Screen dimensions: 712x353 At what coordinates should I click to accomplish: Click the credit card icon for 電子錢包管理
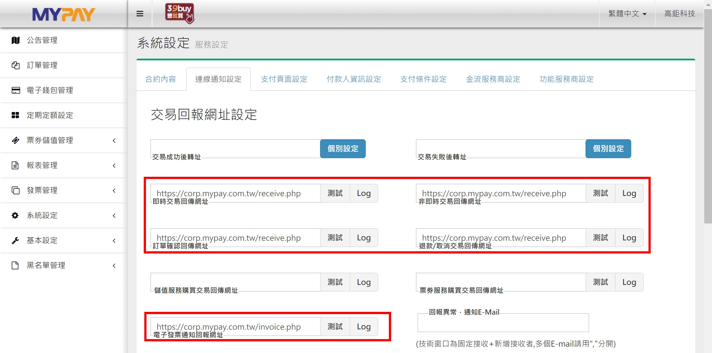[x=16, y=90]
